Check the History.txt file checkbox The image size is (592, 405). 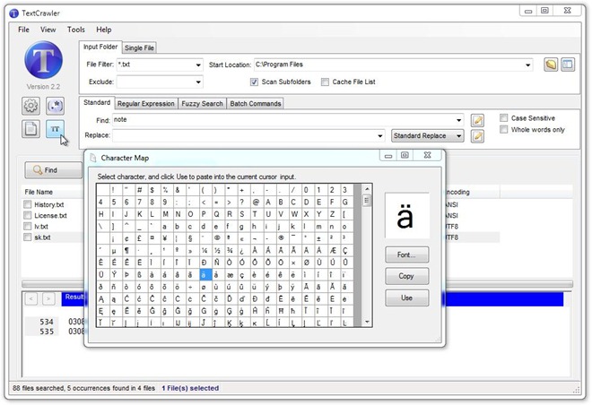(x=27, y=204)
